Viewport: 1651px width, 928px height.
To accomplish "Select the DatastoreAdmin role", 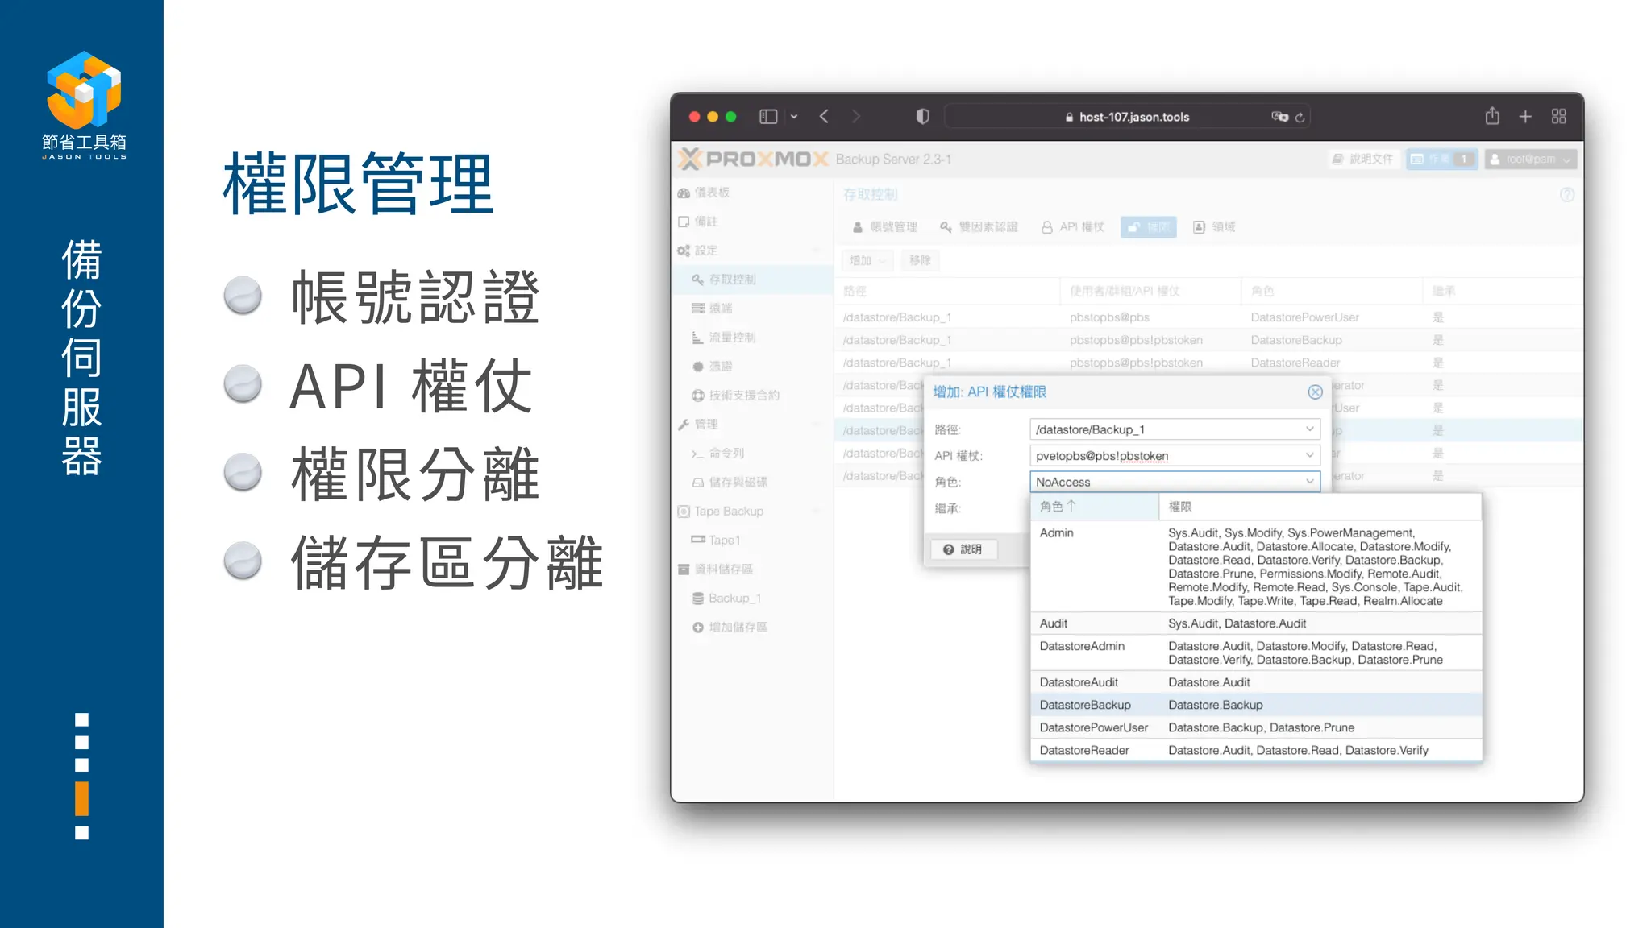I will [x=1256, y=652].
